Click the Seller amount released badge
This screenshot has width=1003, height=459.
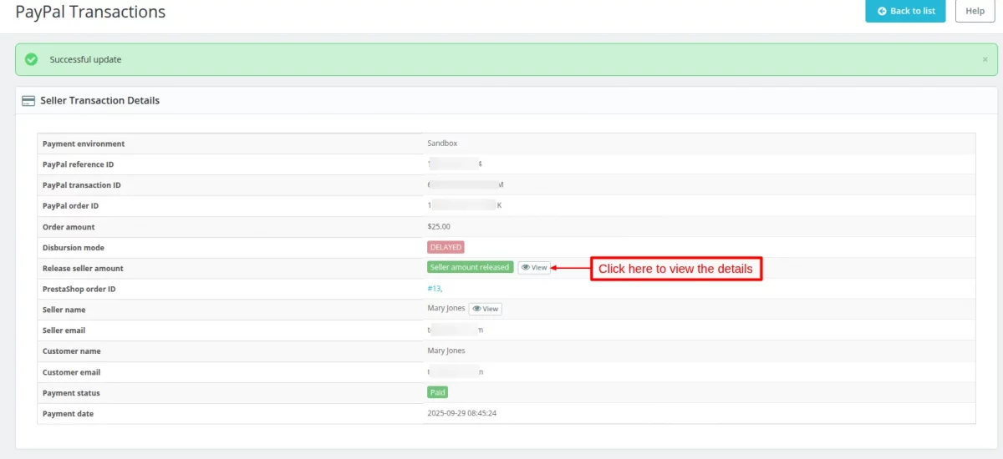pyautogui.click(x=470, y=268)
